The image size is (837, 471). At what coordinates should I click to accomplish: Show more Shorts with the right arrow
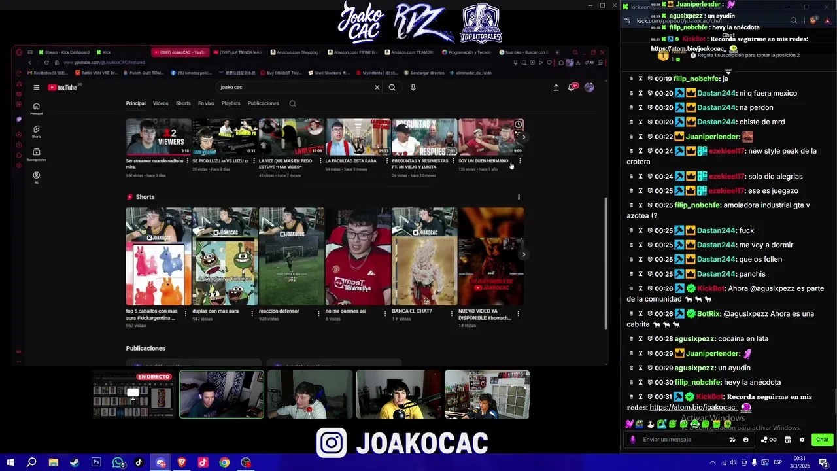(523, 254)
